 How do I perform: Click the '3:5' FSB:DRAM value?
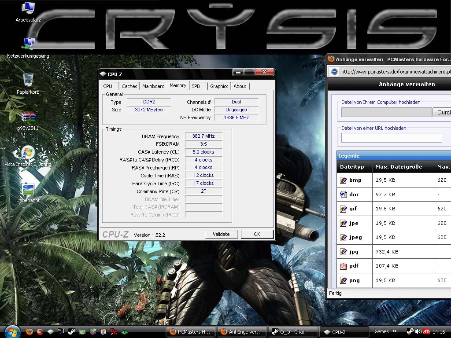pos(203,144)
